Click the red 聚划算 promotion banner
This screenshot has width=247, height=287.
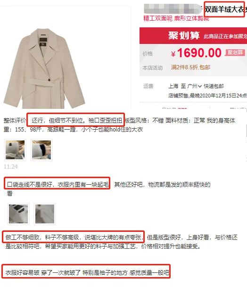tap(193, 36)
